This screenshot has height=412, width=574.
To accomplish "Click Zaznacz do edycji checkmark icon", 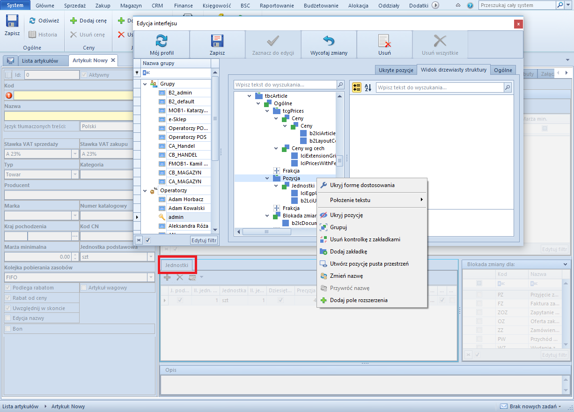I will coord(273,41).
